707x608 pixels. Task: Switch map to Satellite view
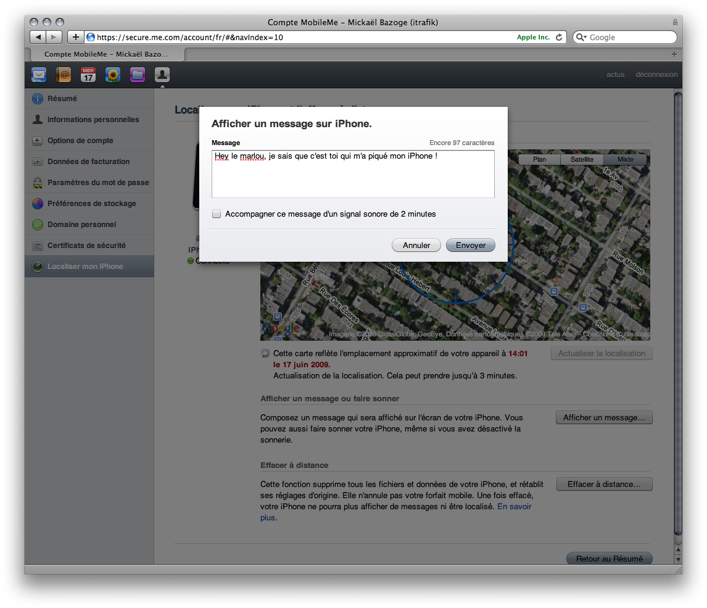(x=582, y=159)
